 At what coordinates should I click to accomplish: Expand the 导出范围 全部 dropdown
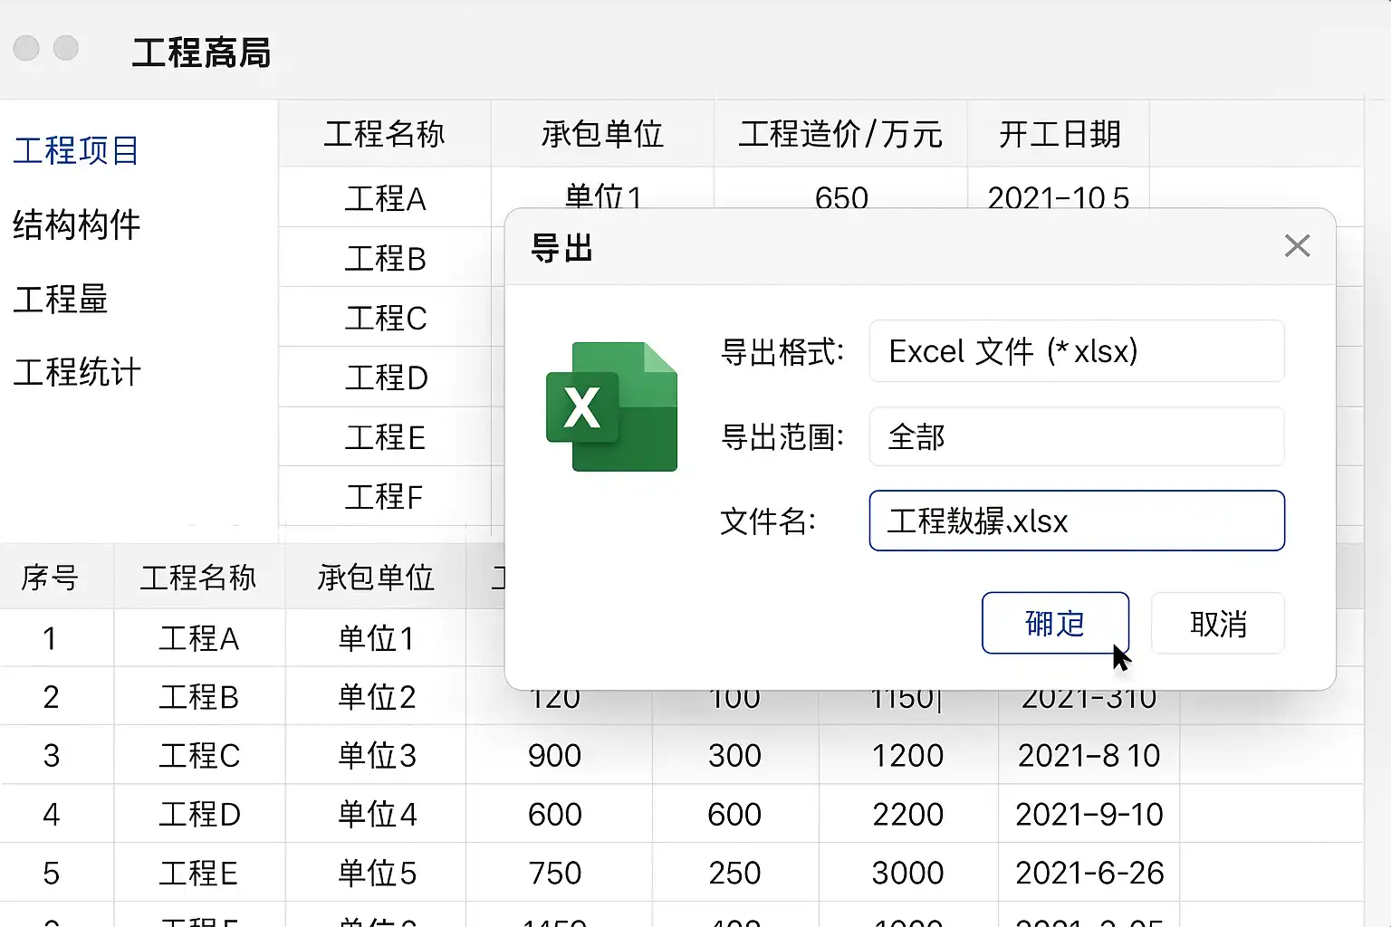[1076, 436]
